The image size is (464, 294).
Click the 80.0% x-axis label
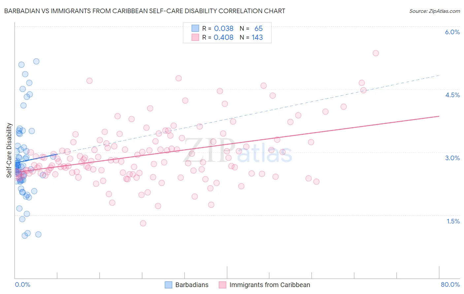[x=450, y=284]
